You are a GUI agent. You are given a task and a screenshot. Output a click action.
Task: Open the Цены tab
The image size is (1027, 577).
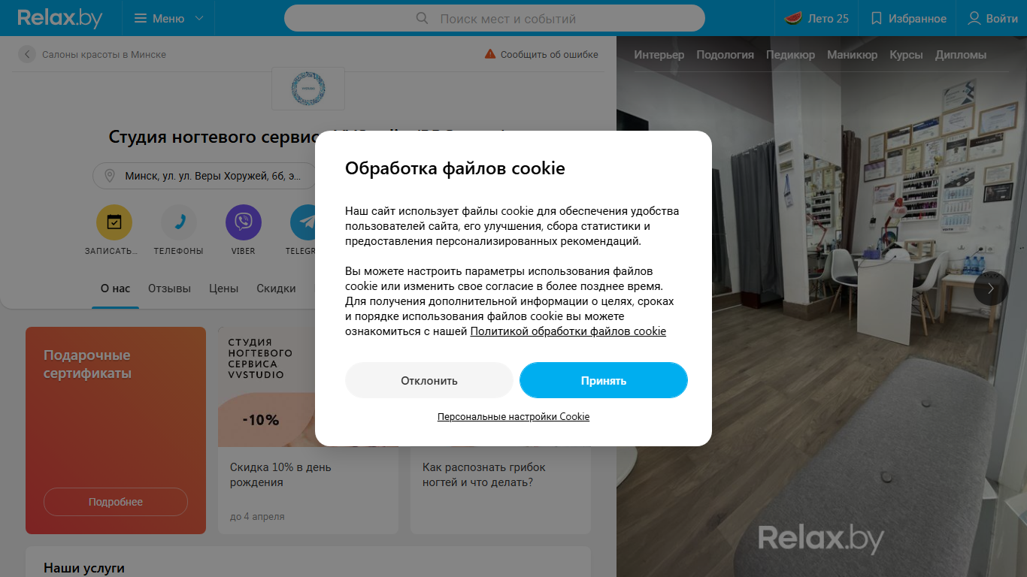[223, 288]
